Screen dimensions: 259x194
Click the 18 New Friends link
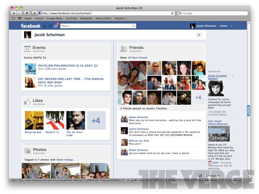tap(138, 58)
